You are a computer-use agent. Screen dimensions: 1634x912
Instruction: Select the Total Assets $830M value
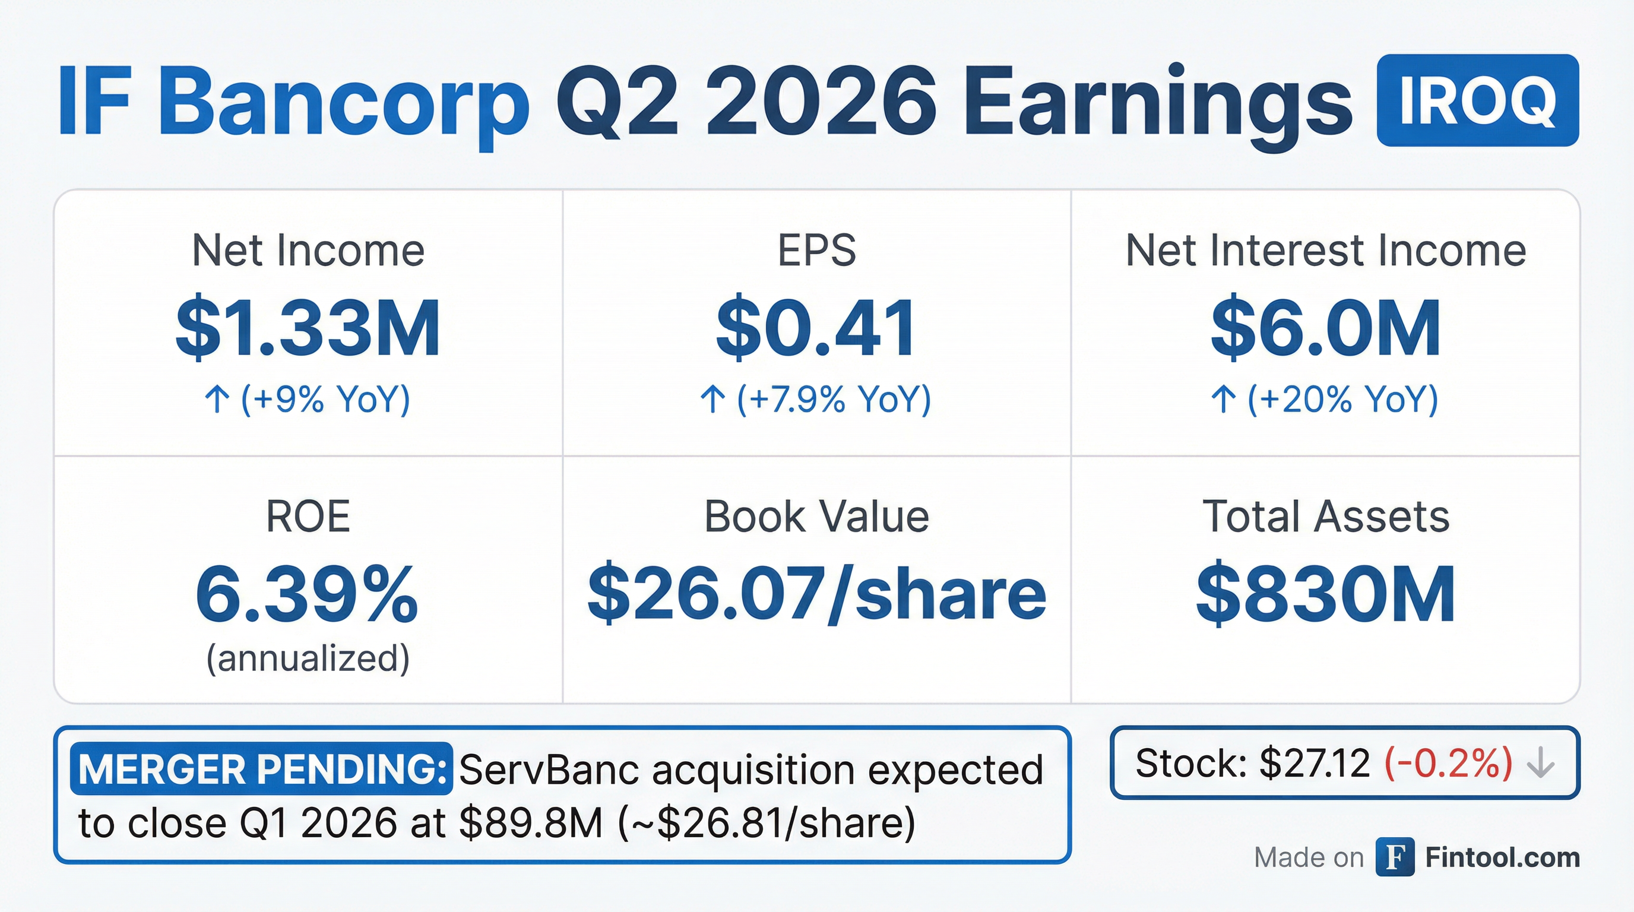[x=1326, y=594]
